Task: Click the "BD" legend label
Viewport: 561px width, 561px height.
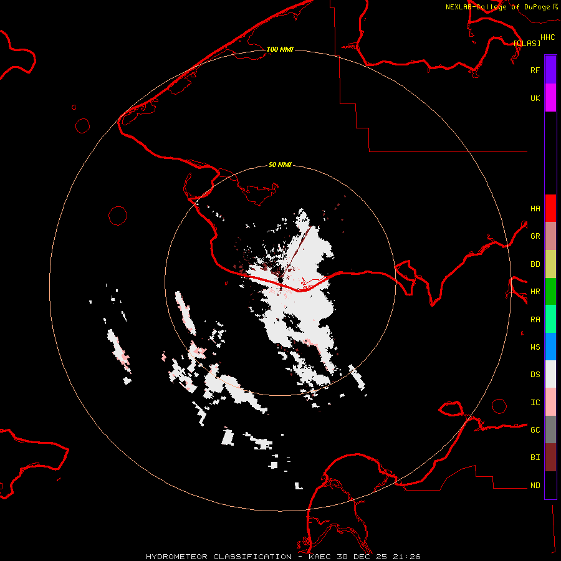Action: [535, 264]
